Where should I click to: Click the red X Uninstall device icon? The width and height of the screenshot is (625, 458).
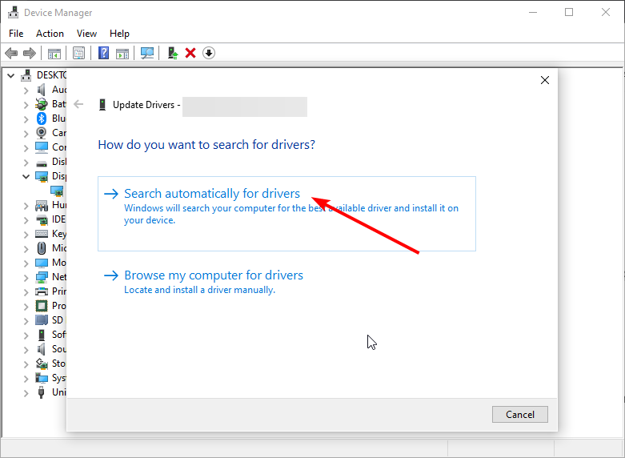[190, 53]
